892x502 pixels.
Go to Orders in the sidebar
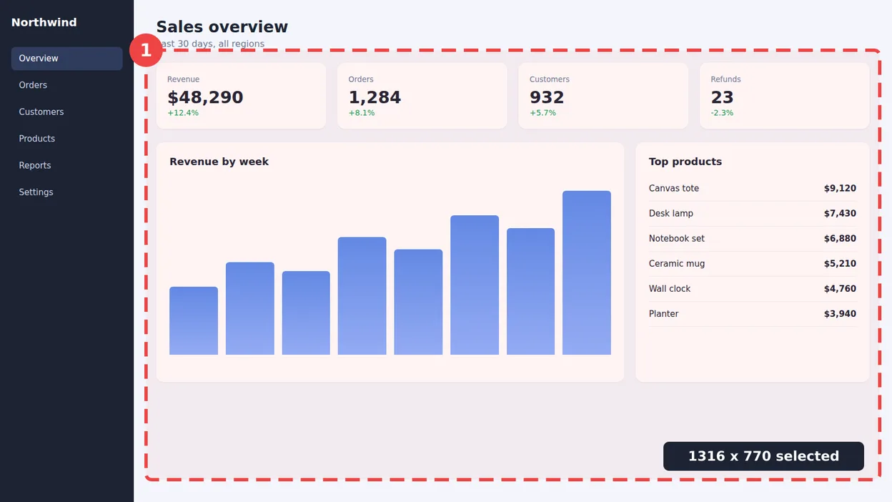66,85
